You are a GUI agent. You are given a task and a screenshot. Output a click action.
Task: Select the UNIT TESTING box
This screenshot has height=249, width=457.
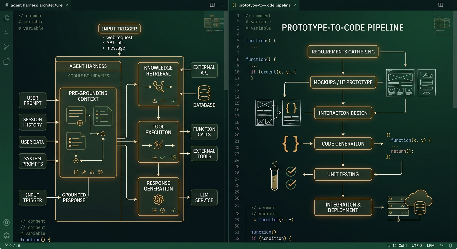(343, 174)
